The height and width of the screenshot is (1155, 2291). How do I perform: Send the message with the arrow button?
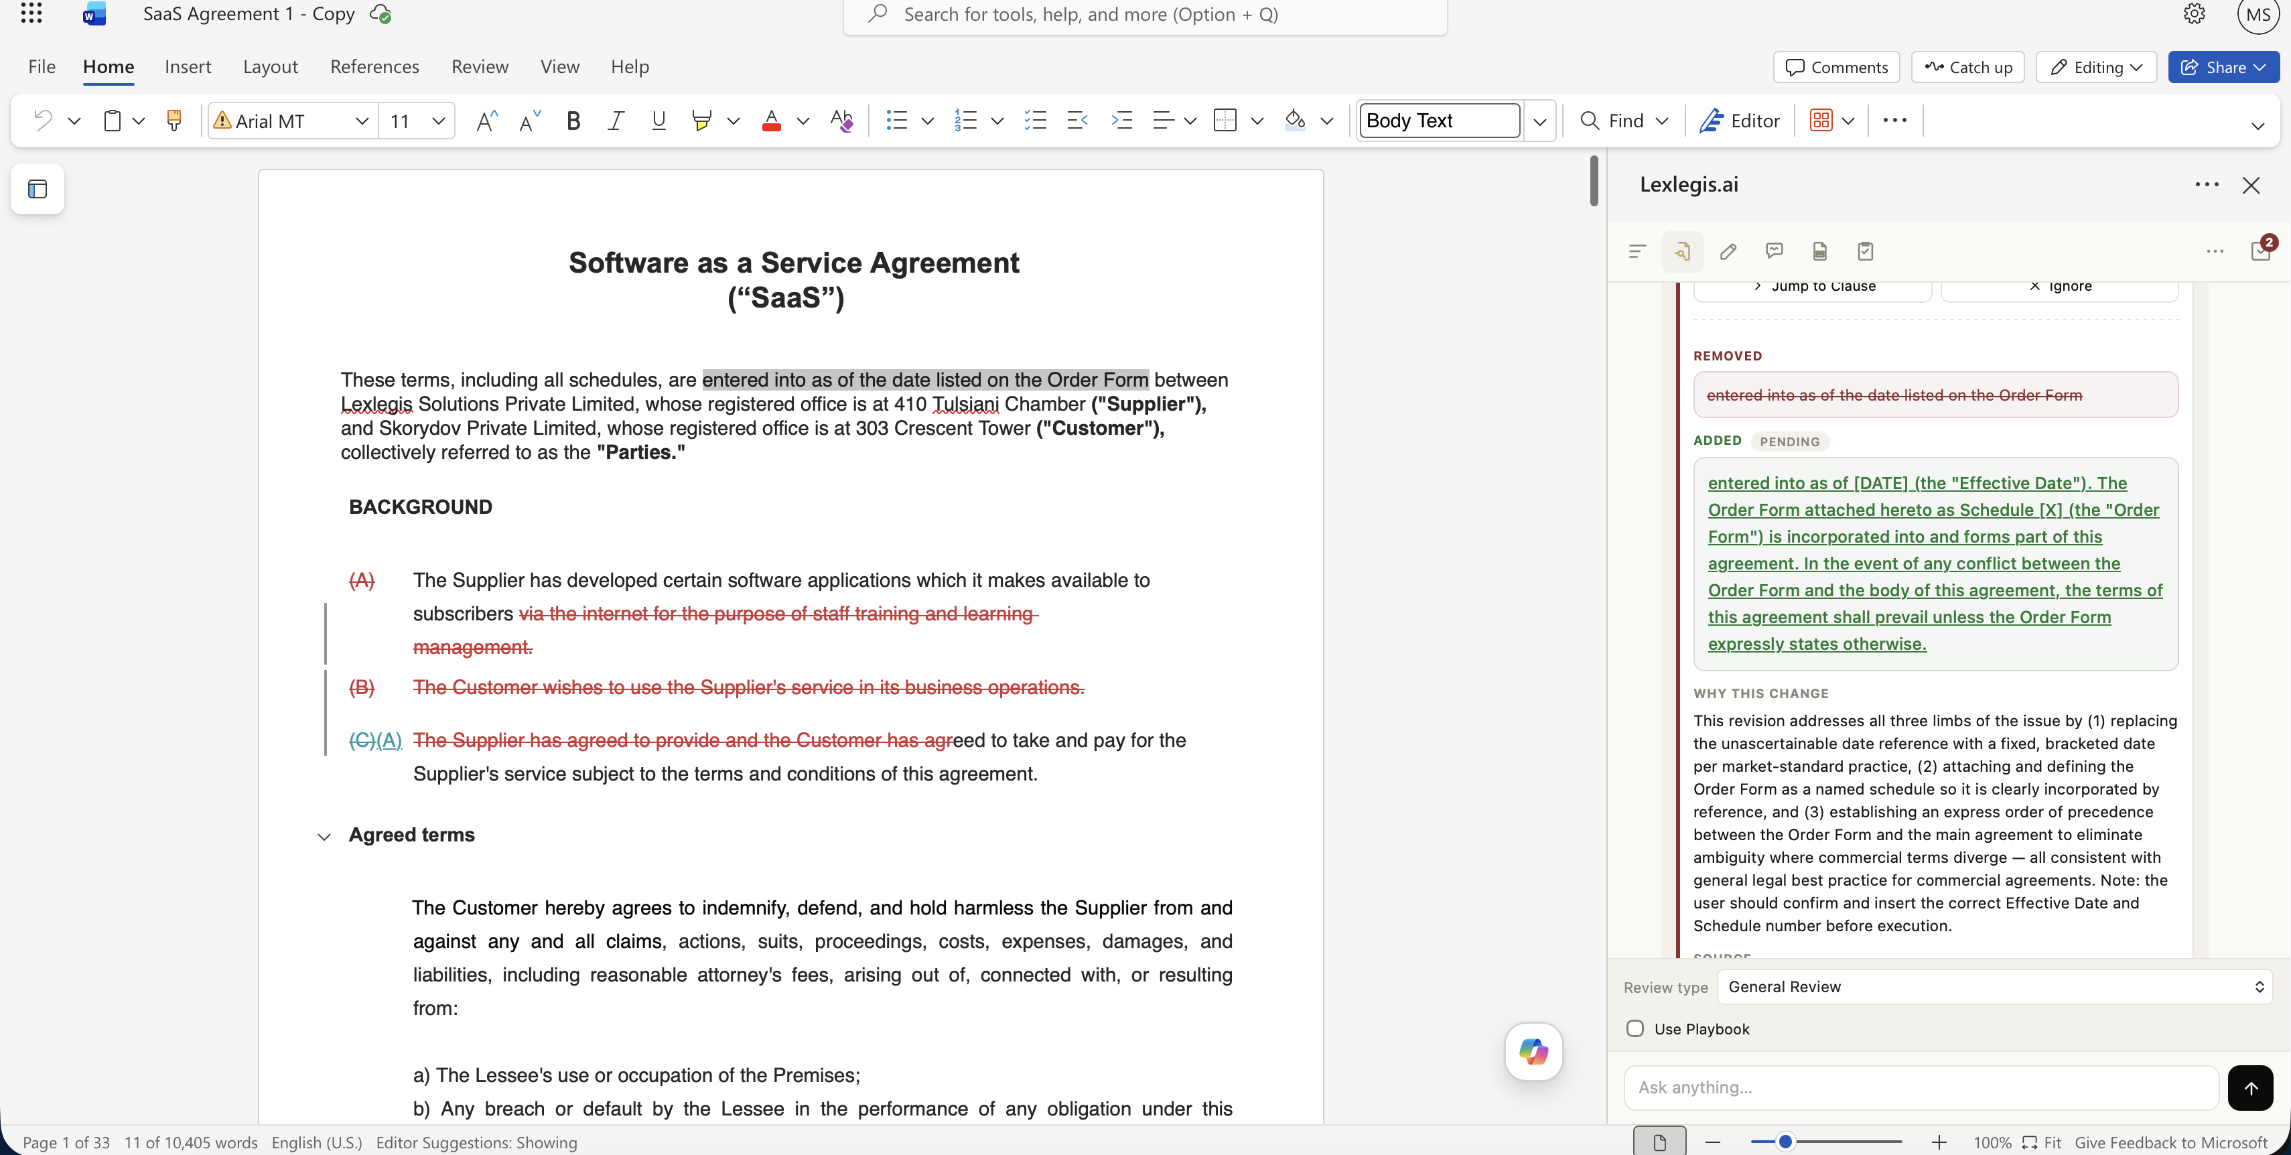2250,1087
